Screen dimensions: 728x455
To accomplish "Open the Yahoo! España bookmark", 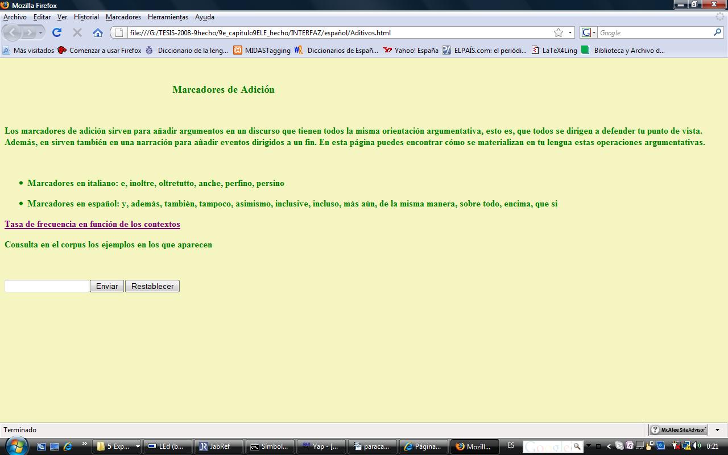I will coord(411,50).
